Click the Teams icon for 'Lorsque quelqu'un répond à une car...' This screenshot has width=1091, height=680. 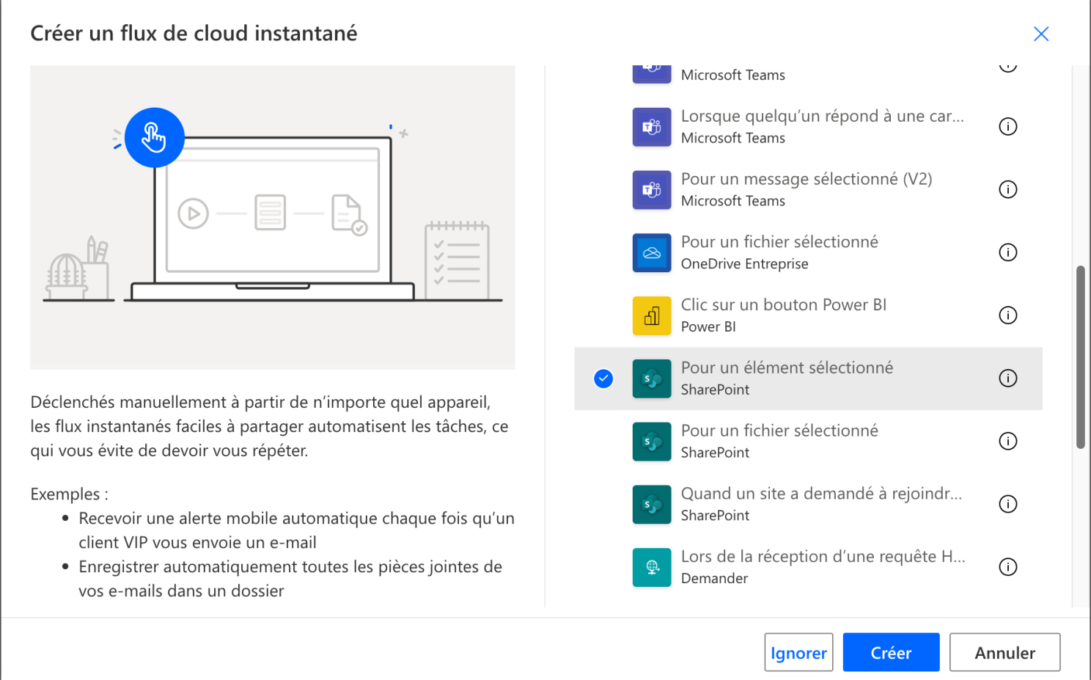point(652,127)
